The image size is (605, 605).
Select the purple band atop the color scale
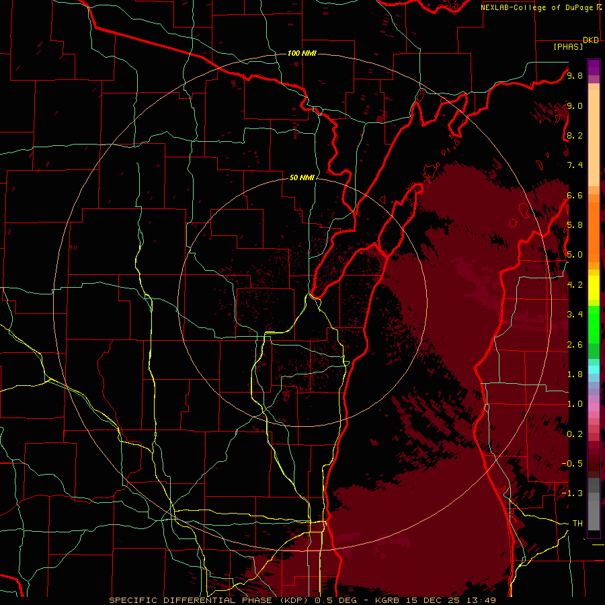coord(594,67)
